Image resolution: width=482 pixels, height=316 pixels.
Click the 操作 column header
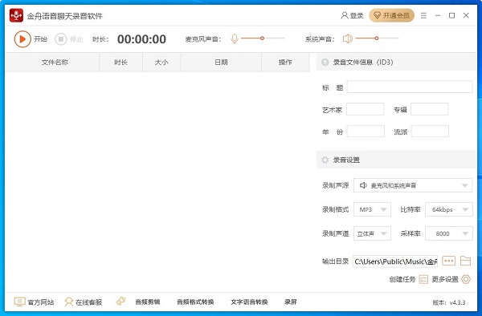285,63
